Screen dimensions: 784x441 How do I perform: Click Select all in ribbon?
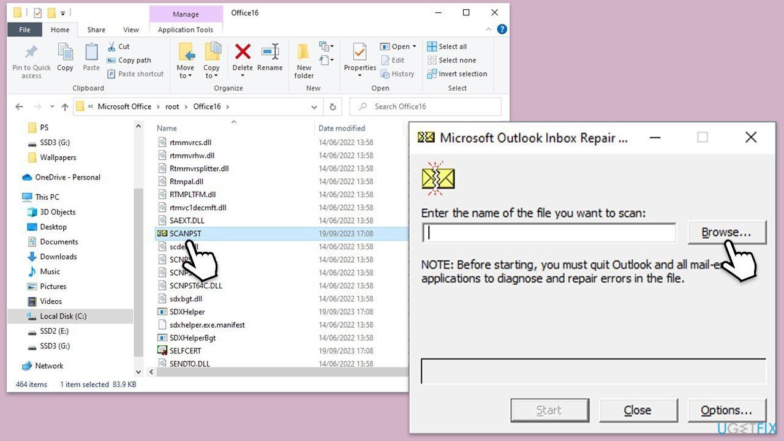coord(447,47)
